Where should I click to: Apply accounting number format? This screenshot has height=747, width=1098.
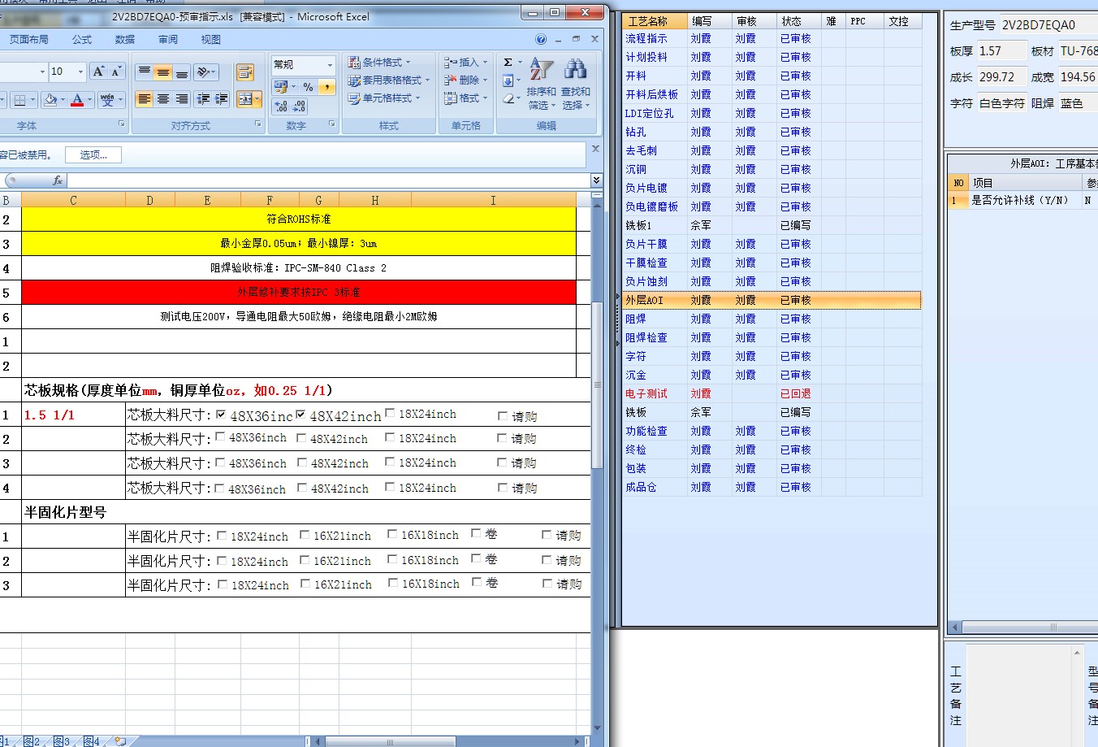tap(281, 86)
